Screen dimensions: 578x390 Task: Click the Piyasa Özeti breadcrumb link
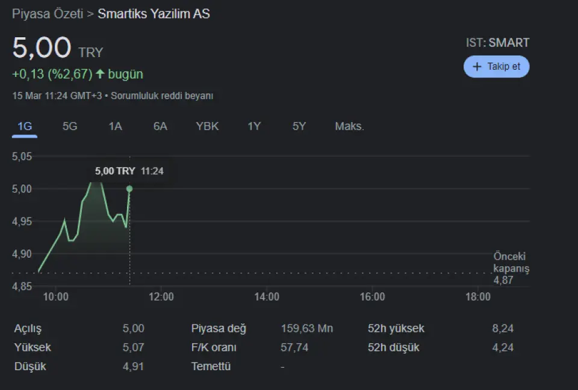(48, 14)
